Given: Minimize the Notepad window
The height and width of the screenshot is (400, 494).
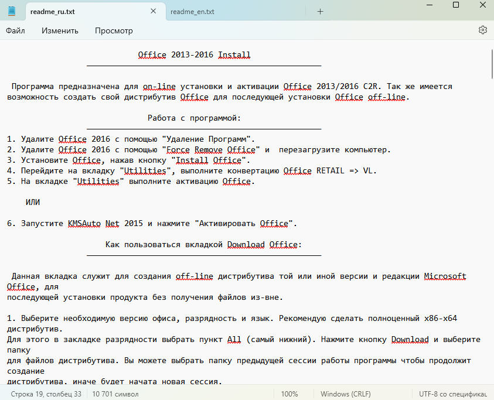Looking at the screenshot, I should click(x=429, y=5).
